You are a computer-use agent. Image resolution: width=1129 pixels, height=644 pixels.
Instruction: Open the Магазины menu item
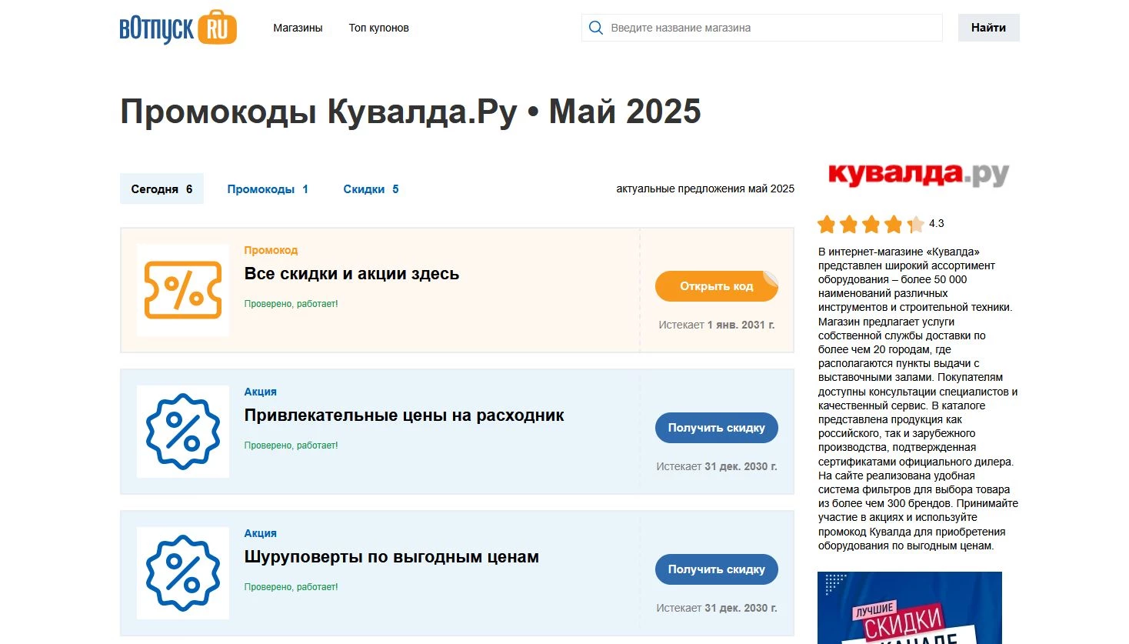coord(298,28)
